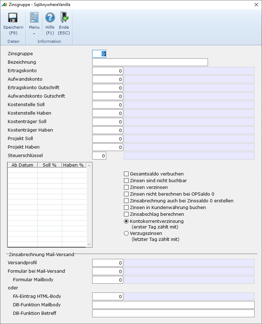The width and height of the screenshot is (262, 324).
Task: Save the record with the Speichern icon
Action: coord(13,18)
